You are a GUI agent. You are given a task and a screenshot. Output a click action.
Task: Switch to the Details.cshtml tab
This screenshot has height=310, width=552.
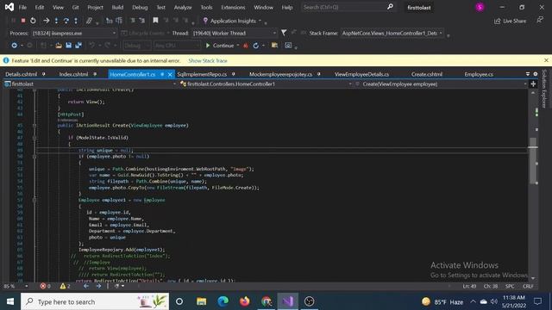pos(21,74)
